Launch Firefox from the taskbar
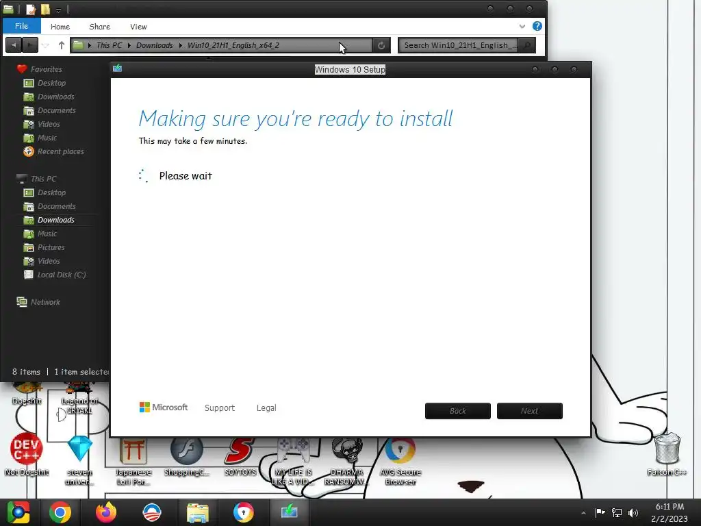The width and height of the screenshot is (701, 526). tap(106, 512)
